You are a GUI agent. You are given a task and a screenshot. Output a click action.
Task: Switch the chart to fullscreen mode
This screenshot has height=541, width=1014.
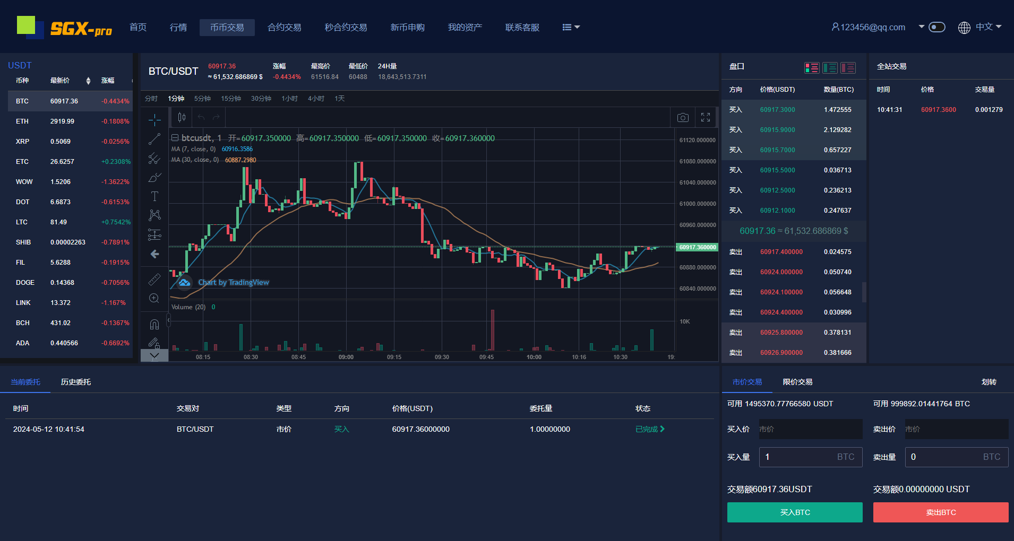[x=706, y=117]
